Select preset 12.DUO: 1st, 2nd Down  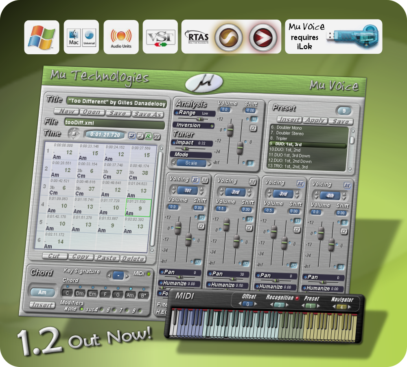290,161
